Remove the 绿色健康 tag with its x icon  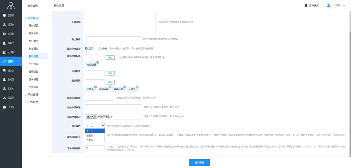[x=97, y=62]
